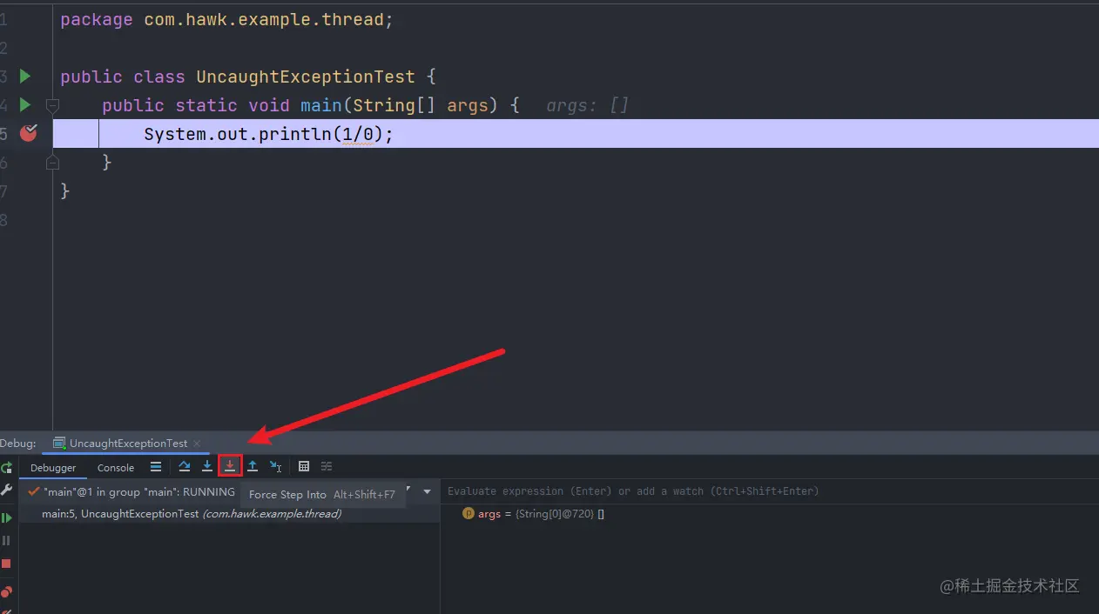The image size is (1099, 614).
Task: Click the Pause Program icon
Action: click(x=7, y=541)
